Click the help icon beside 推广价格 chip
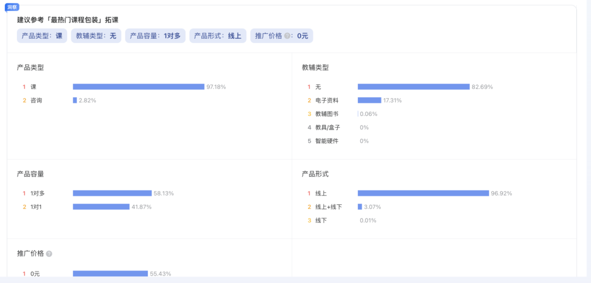This screenshot has width=591, height=283. click(x=287, y=36)
